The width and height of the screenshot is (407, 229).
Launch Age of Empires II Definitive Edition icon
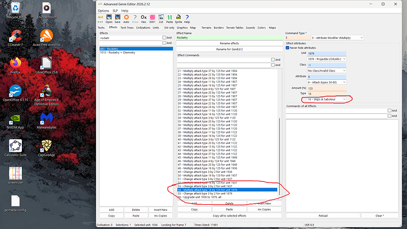tap(47, 95)
